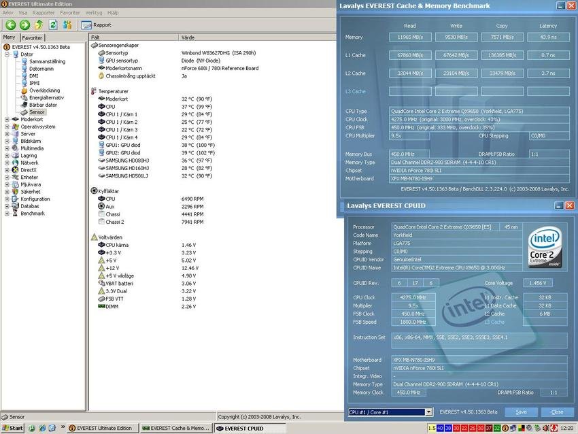Image resolution: width=578 pixels, height=434 pixels.
Task: Switch to EVEREST Cache & Memo taskbar button
Action: pyautogui.click(x=176, y=428)
